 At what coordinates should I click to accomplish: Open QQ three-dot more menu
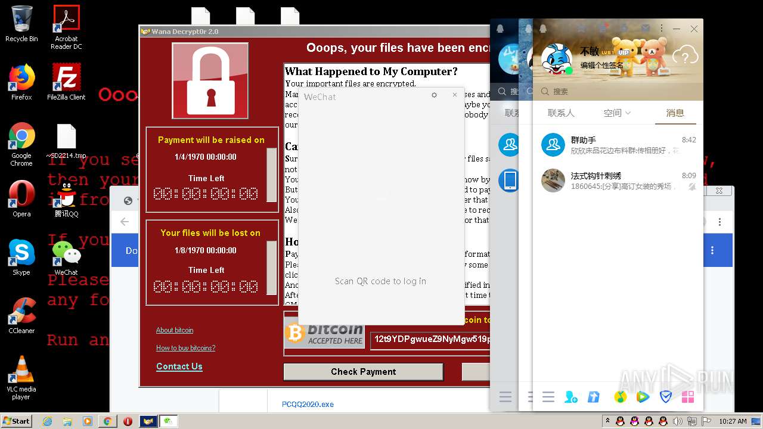pyautogui.click(x=661, y=29)
